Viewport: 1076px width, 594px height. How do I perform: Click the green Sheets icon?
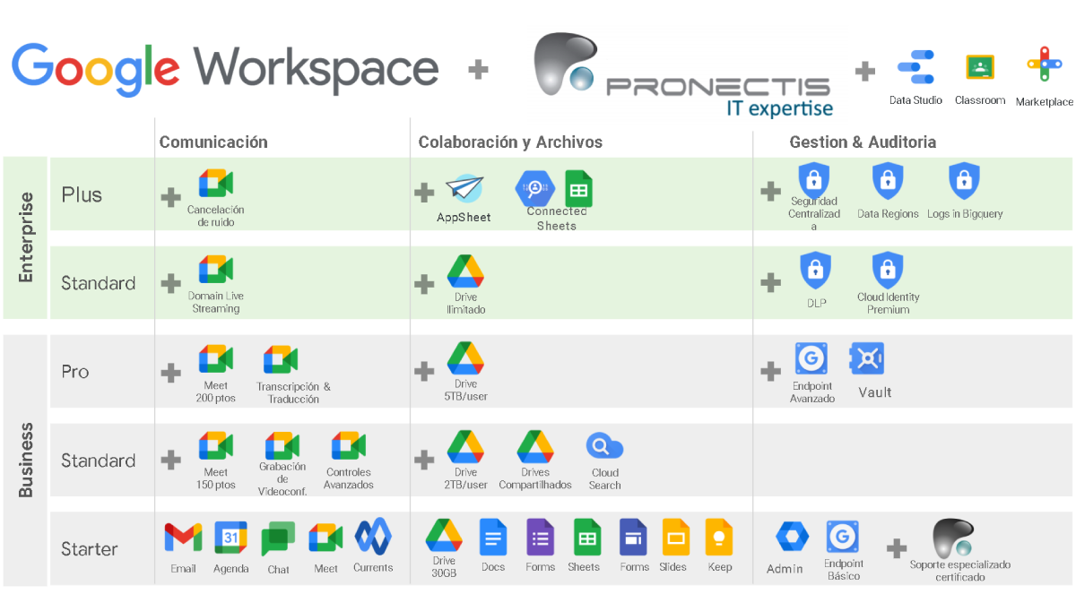click(586, 537)
